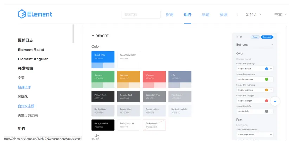
Task: Click the undo arrow icon in theme panel
Action: point(237,37)
